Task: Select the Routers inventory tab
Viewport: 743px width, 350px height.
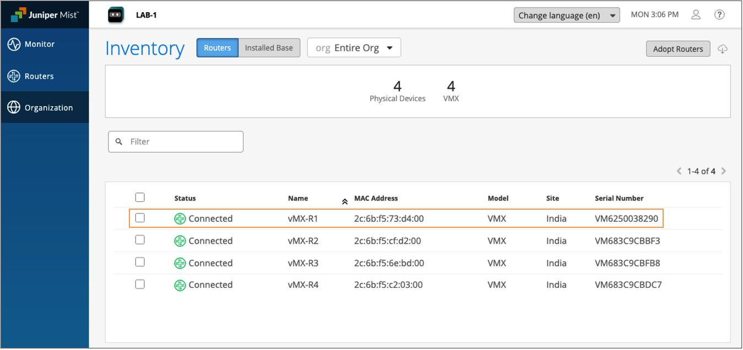Action: coord(217,48)
